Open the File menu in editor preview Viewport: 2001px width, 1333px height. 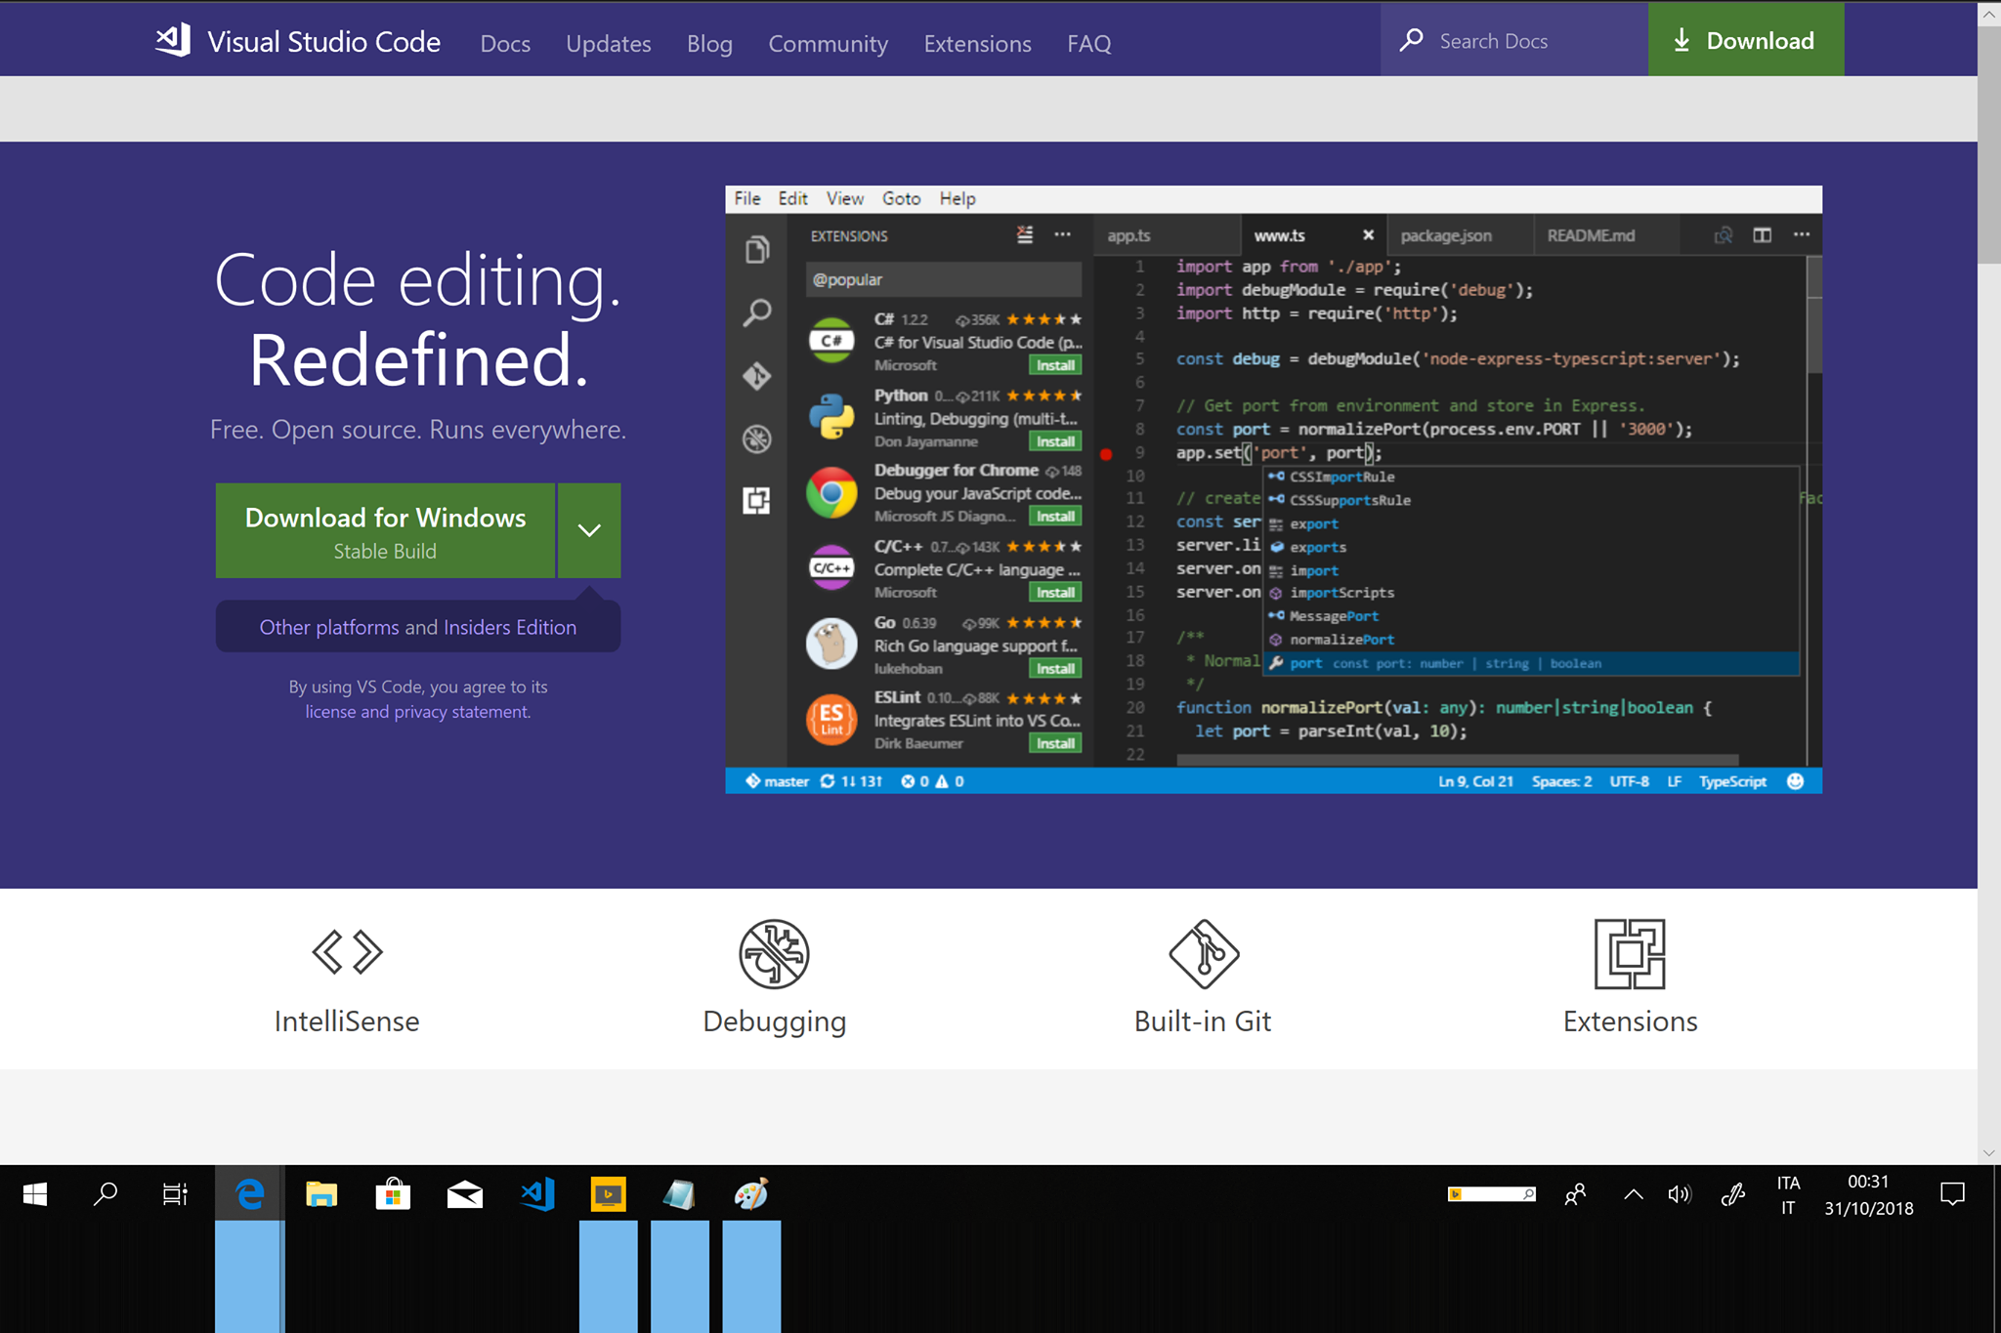(747, 198)
